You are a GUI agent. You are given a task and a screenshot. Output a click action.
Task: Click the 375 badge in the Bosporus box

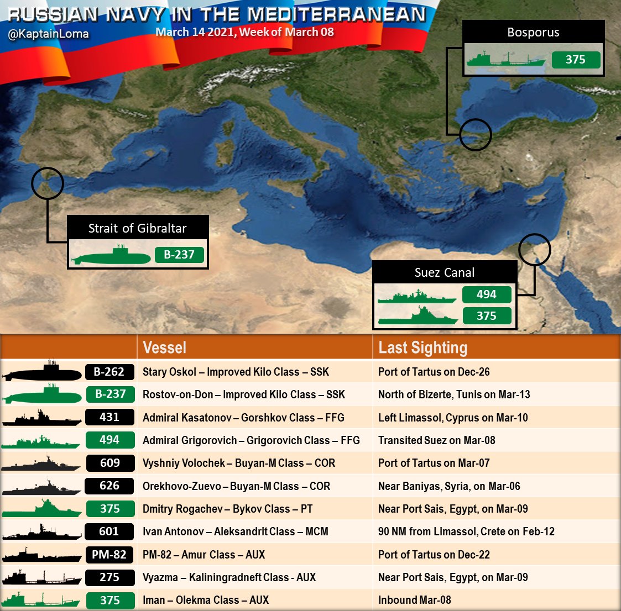coord(576,59)
